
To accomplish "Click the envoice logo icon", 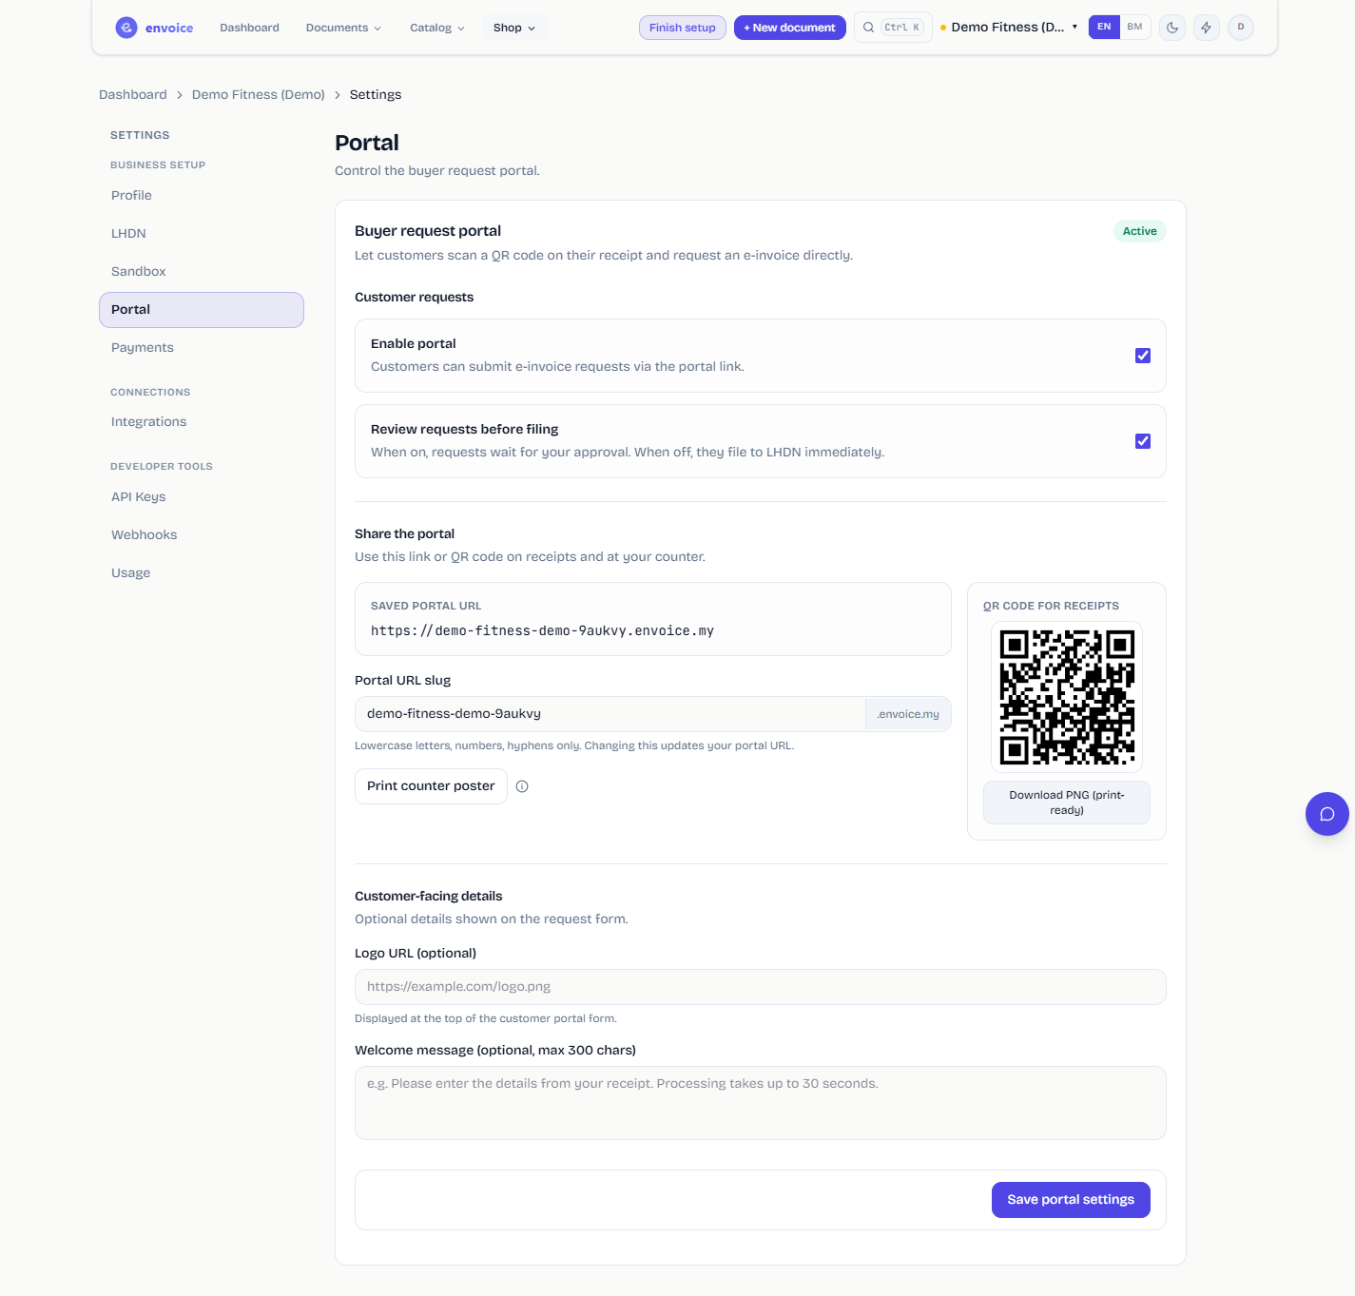I will point(126,28).
